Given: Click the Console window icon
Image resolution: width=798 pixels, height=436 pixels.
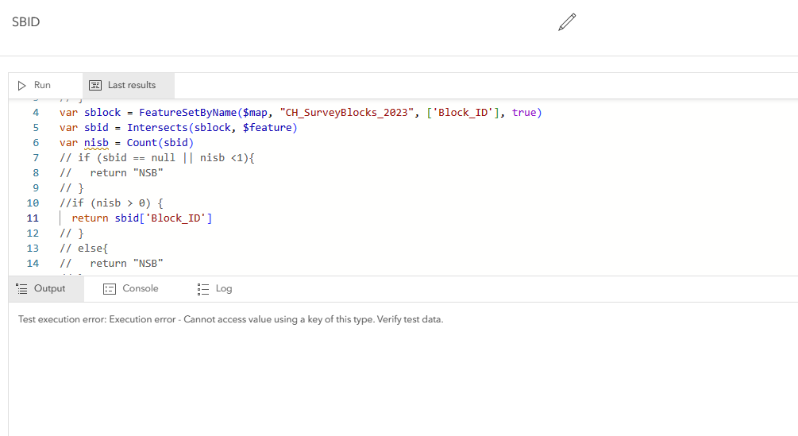Looking at the screenshot, I should click(110, 288).
